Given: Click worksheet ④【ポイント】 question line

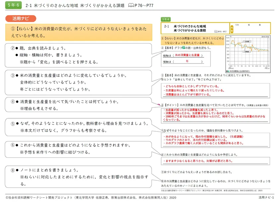Looking at the screenshot, I should (x=215, y=105).
